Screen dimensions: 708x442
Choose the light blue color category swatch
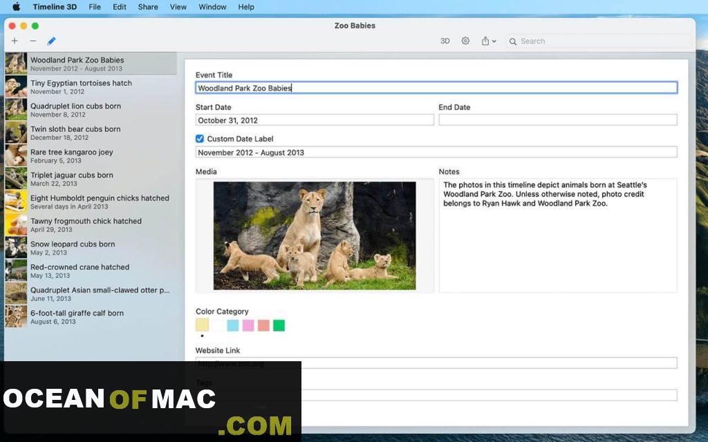[x=233, y=325]
